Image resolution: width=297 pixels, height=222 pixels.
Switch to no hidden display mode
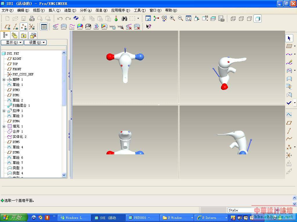click(249, 18)
